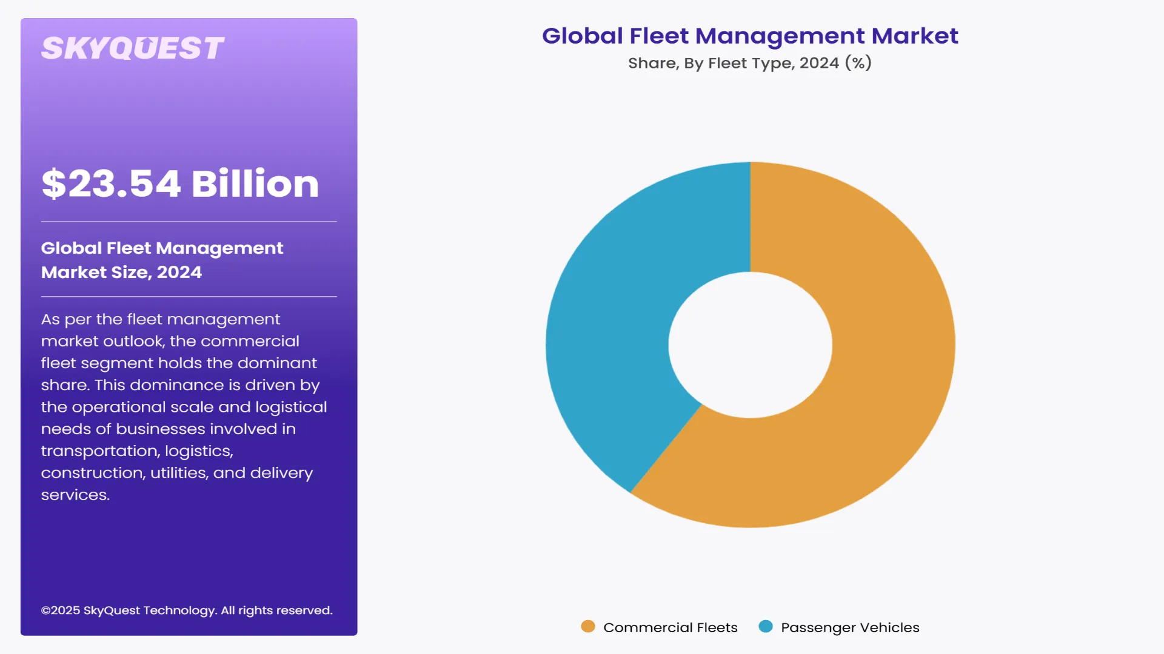1164x654 pixels.
Task: Click the Global Fleet Management Market title
Action: 750,36
